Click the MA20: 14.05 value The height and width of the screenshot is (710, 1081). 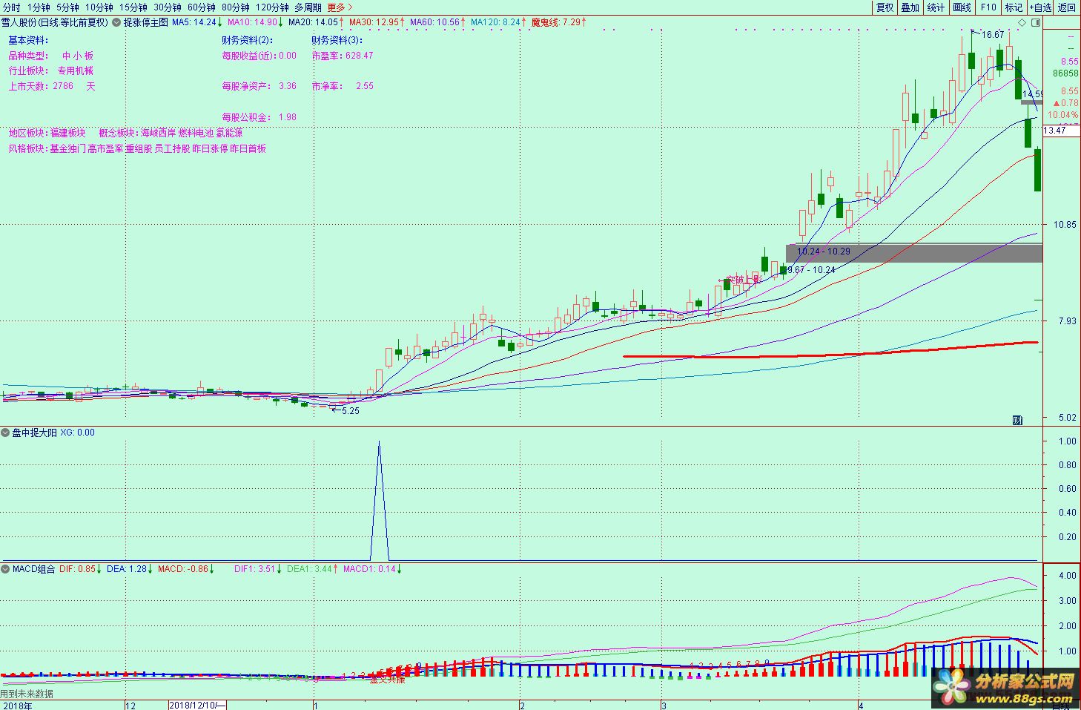tap(316, 23)
